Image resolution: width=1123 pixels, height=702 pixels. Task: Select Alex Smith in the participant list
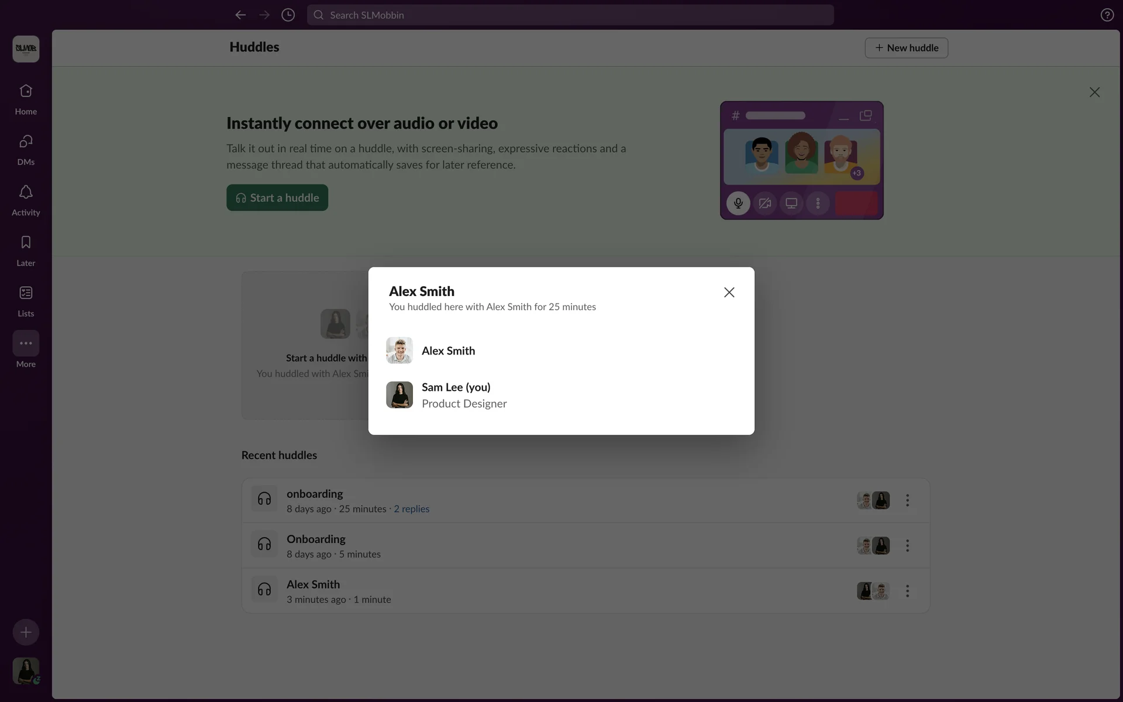448,351
